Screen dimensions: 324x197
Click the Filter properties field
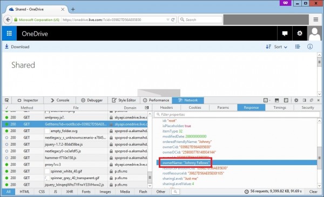click(237, 114)
